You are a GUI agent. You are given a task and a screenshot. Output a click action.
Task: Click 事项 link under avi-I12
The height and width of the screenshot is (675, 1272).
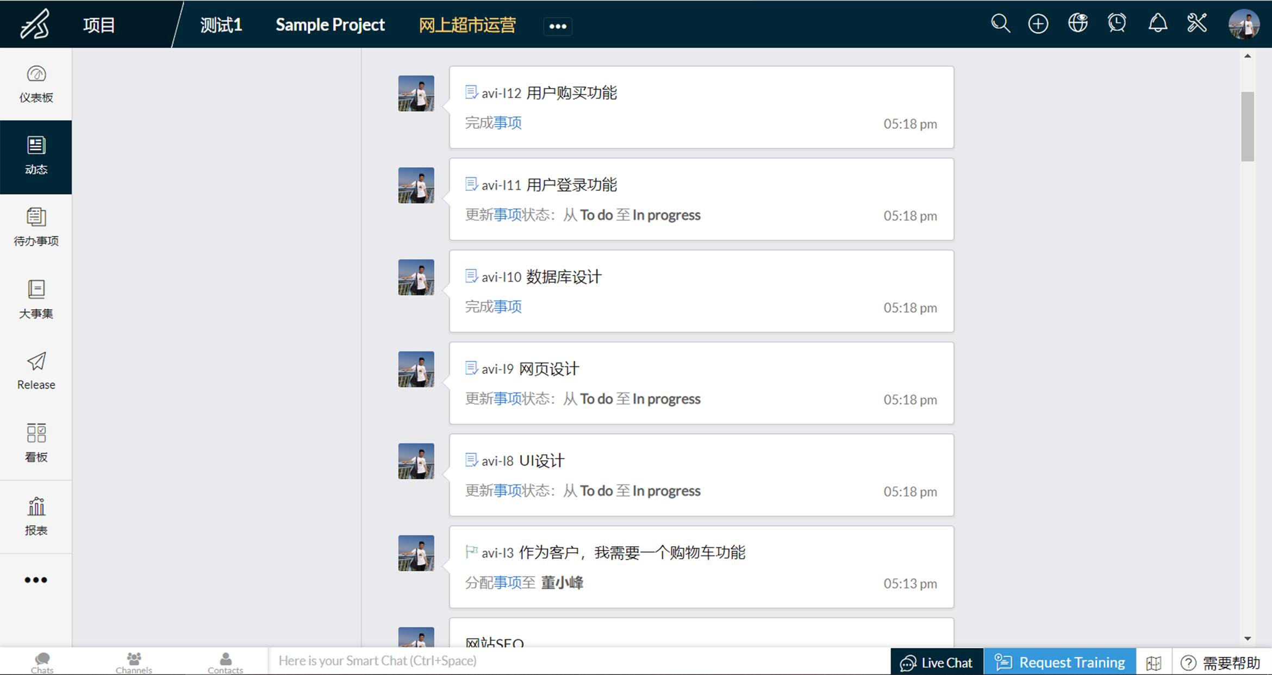pos(508,123)
